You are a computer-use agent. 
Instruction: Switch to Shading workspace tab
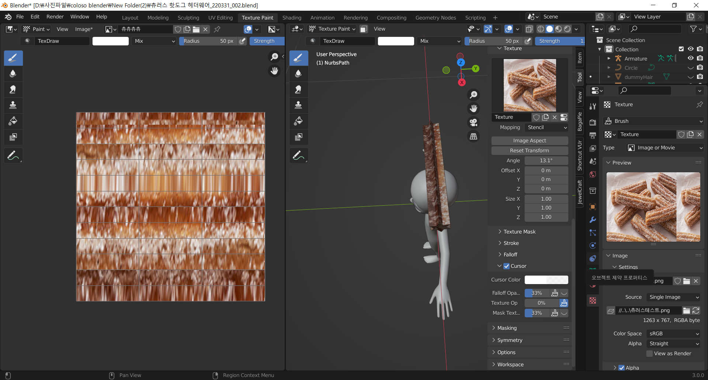(x=292, y=17)
